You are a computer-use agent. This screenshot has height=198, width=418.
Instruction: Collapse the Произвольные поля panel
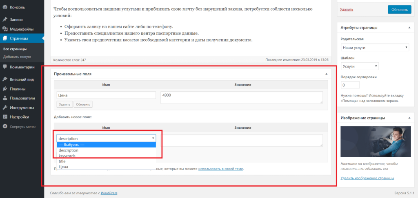click(326, 74)
